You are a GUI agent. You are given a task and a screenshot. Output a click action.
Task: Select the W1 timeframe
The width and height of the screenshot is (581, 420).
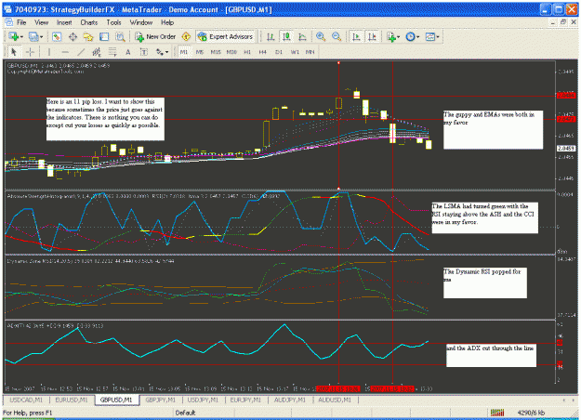tap(295, 52)
